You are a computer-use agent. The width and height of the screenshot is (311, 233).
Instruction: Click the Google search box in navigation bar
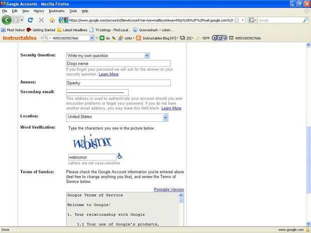[280, 20]
